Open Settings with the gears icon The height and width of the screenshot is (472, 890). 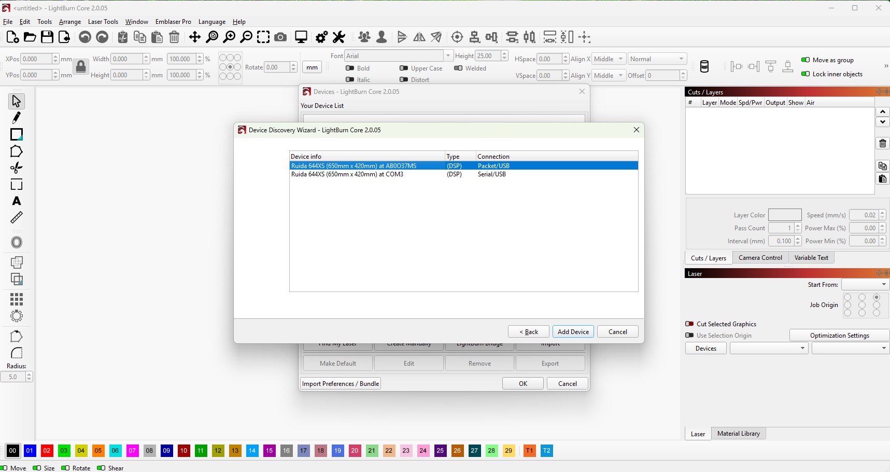click(x=321, y=37)
